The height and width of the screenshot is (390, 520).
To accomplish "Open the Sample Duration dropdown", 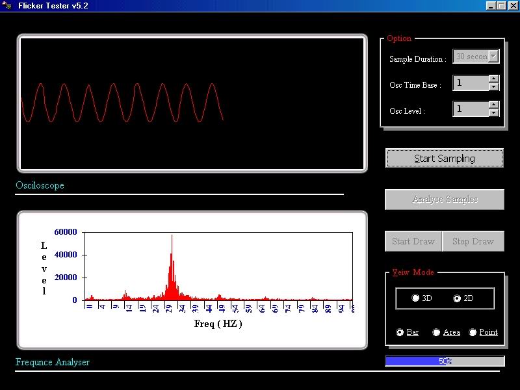I will pos(494,57).
